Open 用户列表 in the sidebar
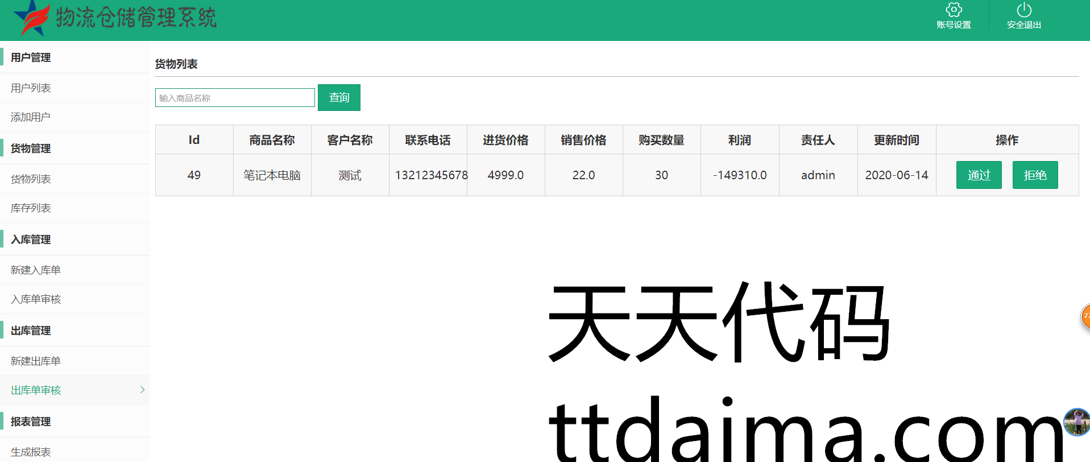 (31, 88)
